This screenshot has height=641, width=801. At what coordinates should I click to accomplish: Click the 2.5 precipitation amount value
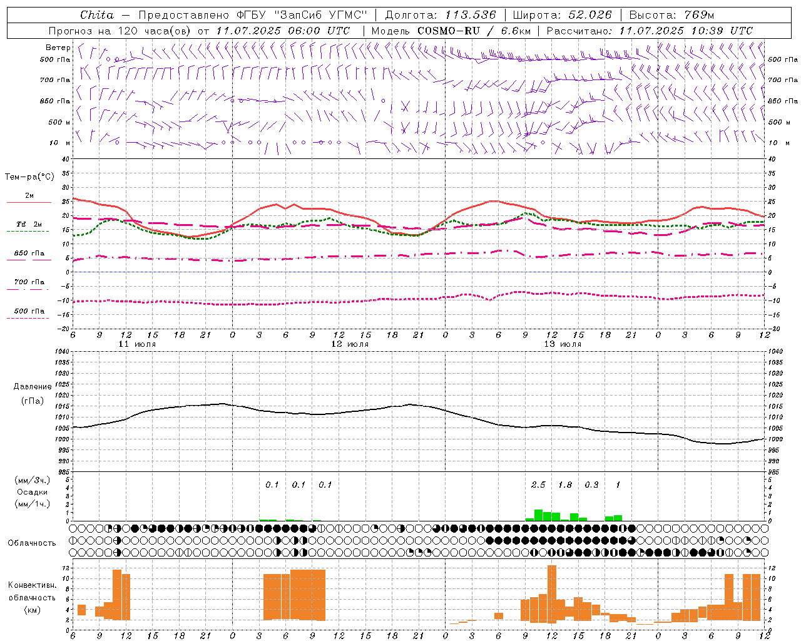tap(538, 485)
